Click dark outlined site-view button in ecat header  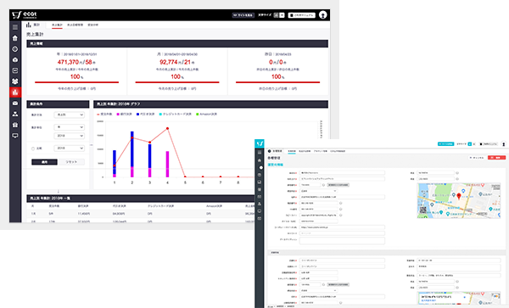coord(243,15)
